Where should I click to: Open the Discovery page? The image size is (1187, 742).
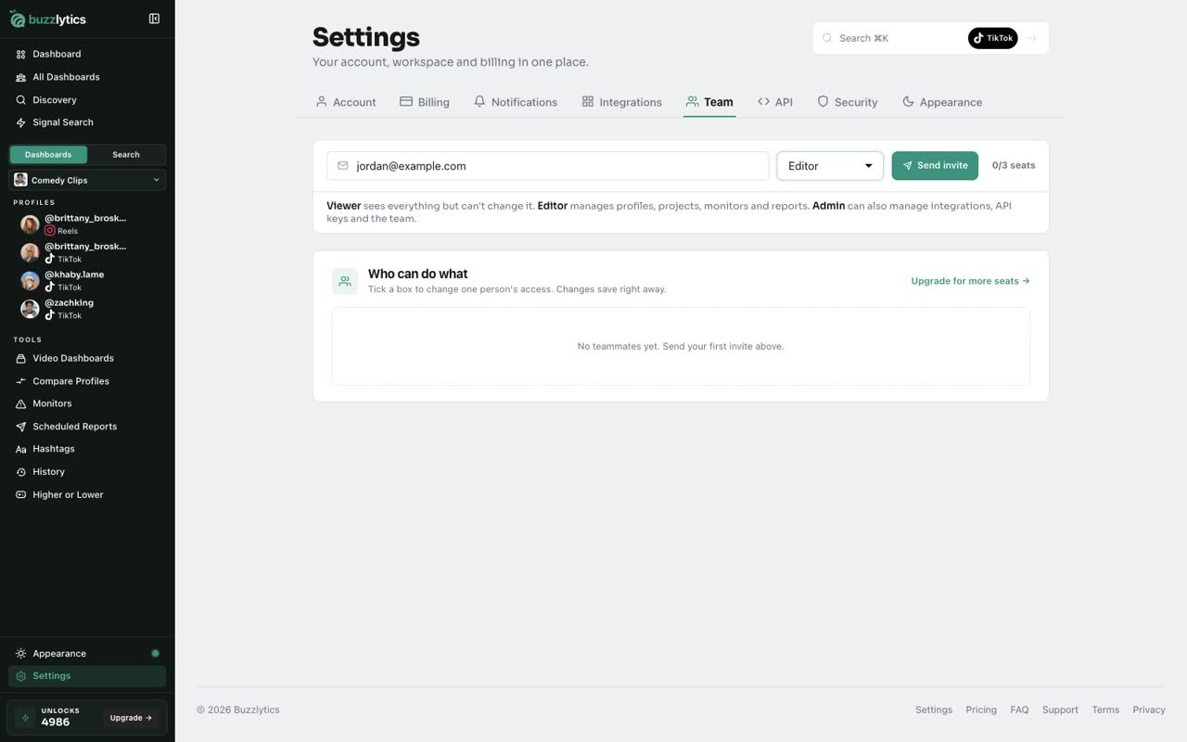tap(87, 99)
